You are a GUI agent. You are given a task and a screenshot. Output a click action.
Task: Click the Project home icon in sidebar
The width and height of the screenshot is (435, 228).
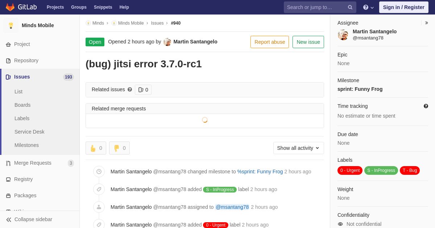[8, 45]
